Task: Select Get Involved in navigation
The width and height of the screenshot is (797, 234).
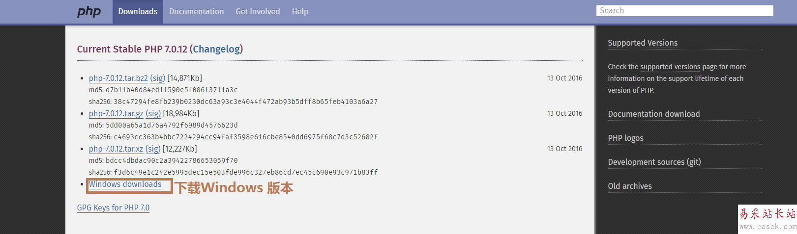Action: coord(258,11)
